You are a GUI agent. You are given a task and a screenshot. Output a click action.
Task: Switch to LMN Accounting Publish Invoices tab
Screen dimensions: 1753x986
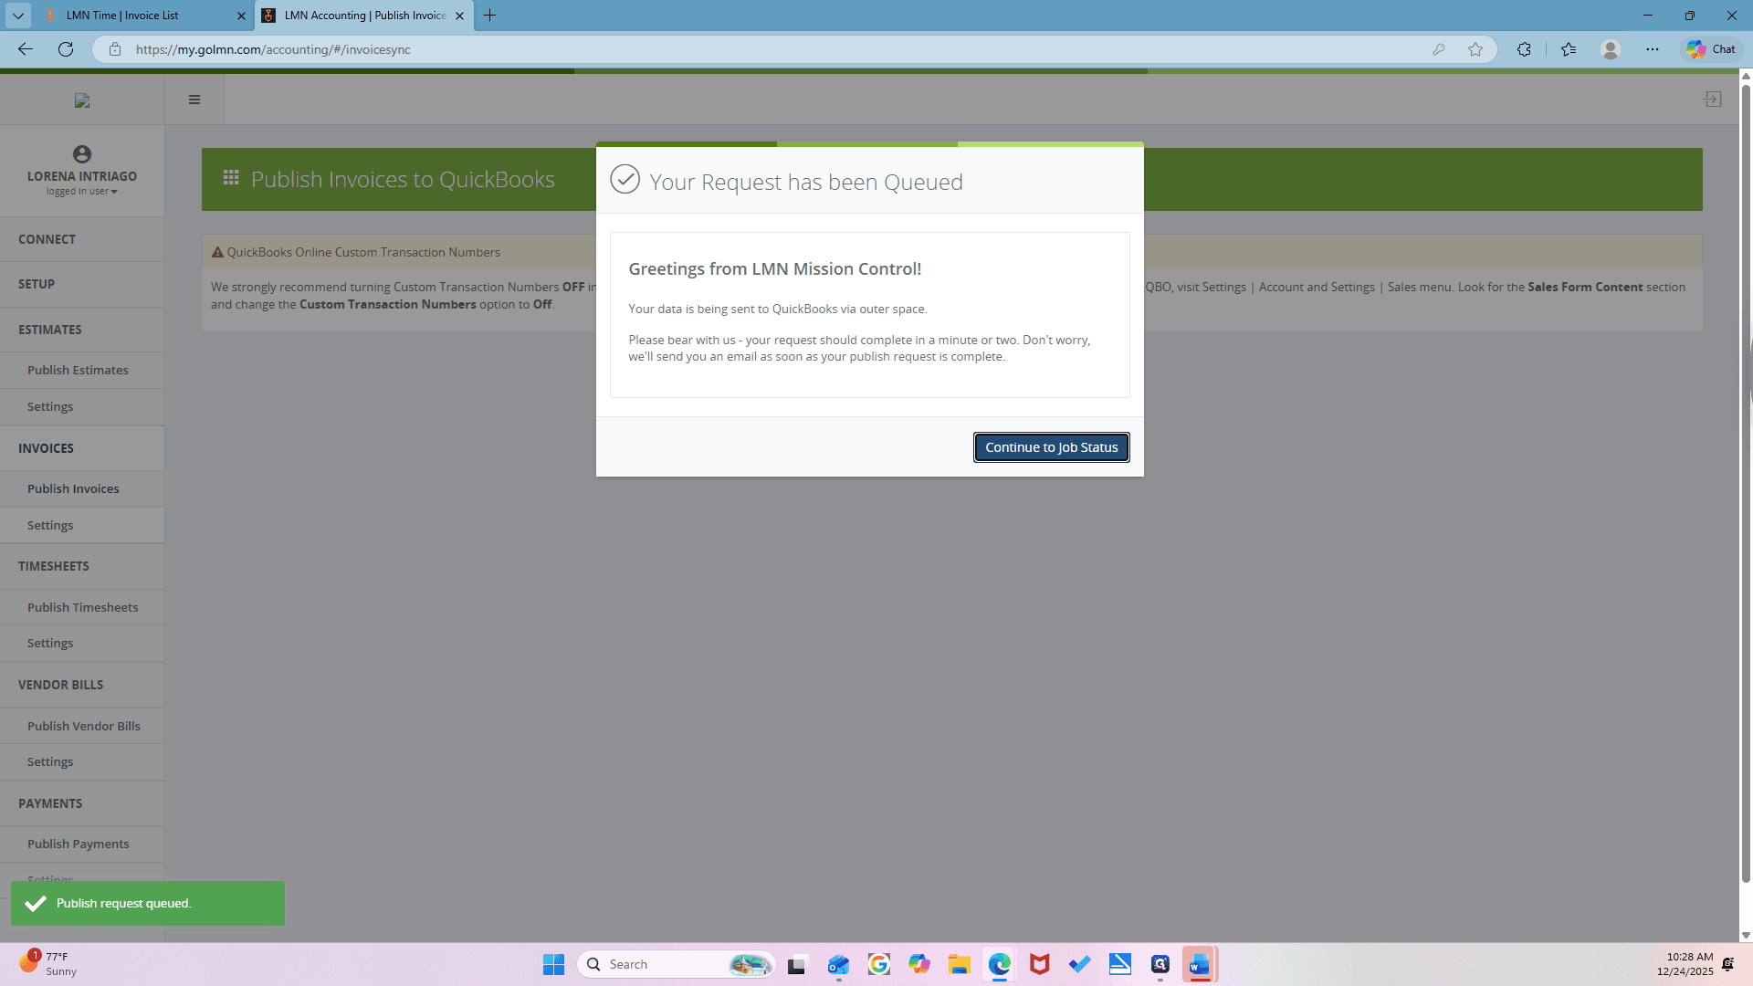[364, 16]
